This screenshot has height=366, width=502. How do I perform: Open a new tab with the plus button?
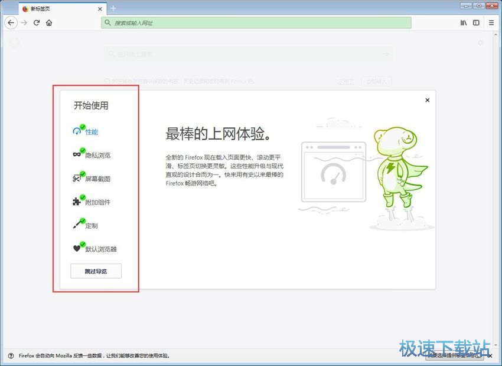[113, 9]
